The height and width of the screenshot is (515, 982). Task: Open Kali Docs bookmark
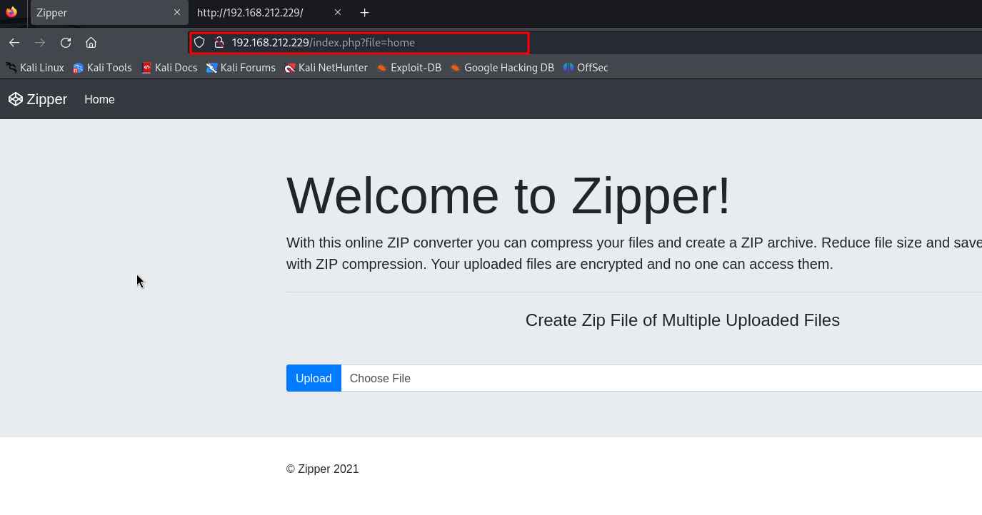point(169,68)
